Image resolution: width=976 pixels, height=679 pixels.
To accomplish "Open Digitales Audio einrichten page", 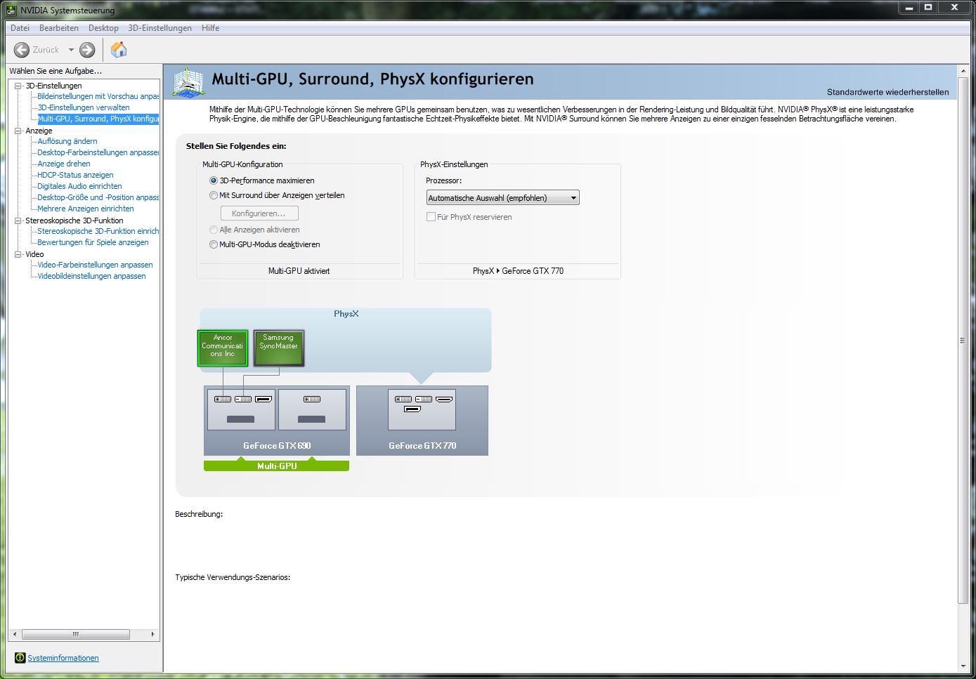I will (79, 186).
